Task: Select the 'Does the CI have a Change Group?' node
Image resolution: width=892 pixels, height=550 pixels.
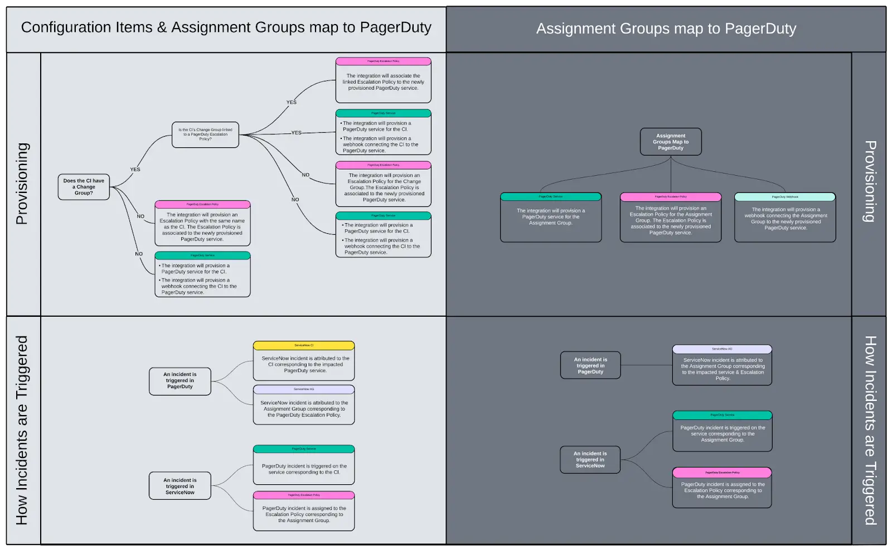Action: 84,187
